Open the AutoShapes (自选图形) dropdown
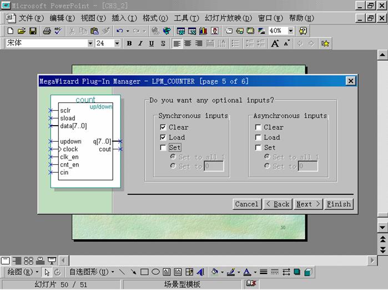Screen dimensions: 388x290 click(92, 272)
